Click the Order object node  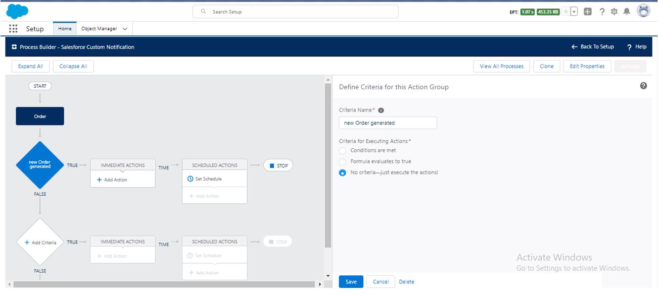(40, 116)
